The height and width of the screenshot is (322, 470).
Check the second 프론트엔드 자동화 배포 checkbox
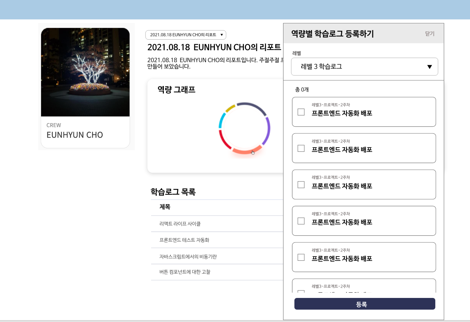301,148
